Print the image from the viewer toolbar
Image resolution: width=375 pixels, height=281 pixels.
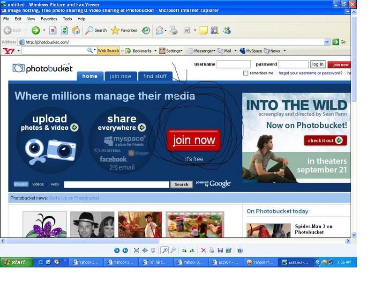click(x=212, y=250)
